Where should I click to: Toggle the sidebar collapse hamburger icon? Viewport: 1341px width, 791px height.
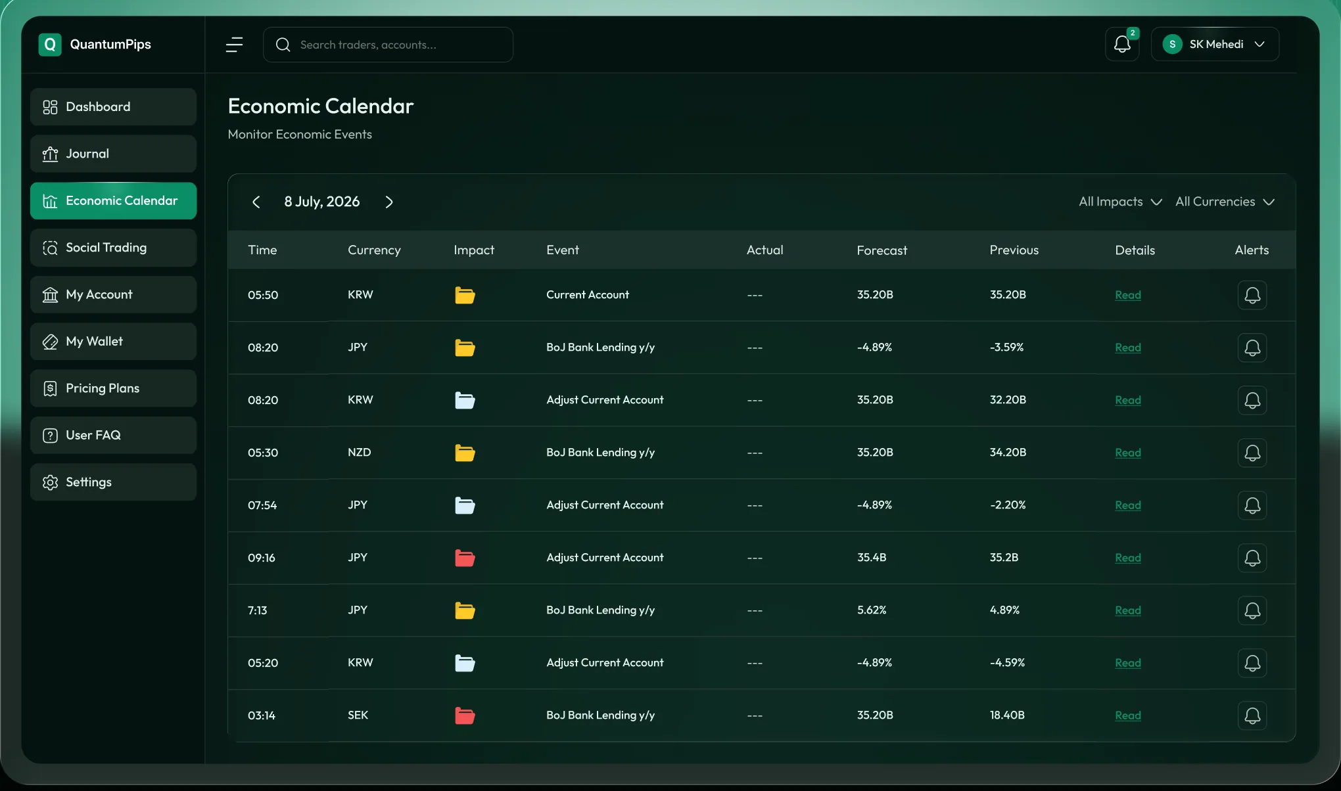[x=234, y=45]
